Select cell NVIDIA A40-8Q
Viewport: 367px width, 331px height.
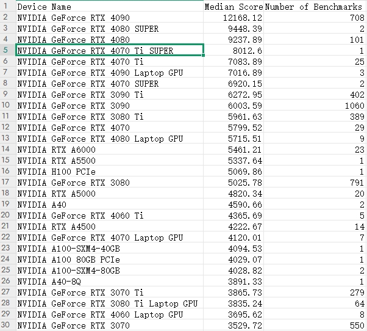coord(110,281)
